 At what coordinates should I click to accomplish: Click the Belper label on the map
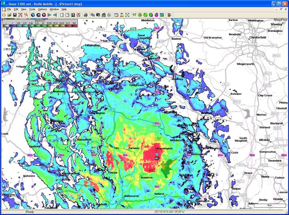tap(236, 189)
